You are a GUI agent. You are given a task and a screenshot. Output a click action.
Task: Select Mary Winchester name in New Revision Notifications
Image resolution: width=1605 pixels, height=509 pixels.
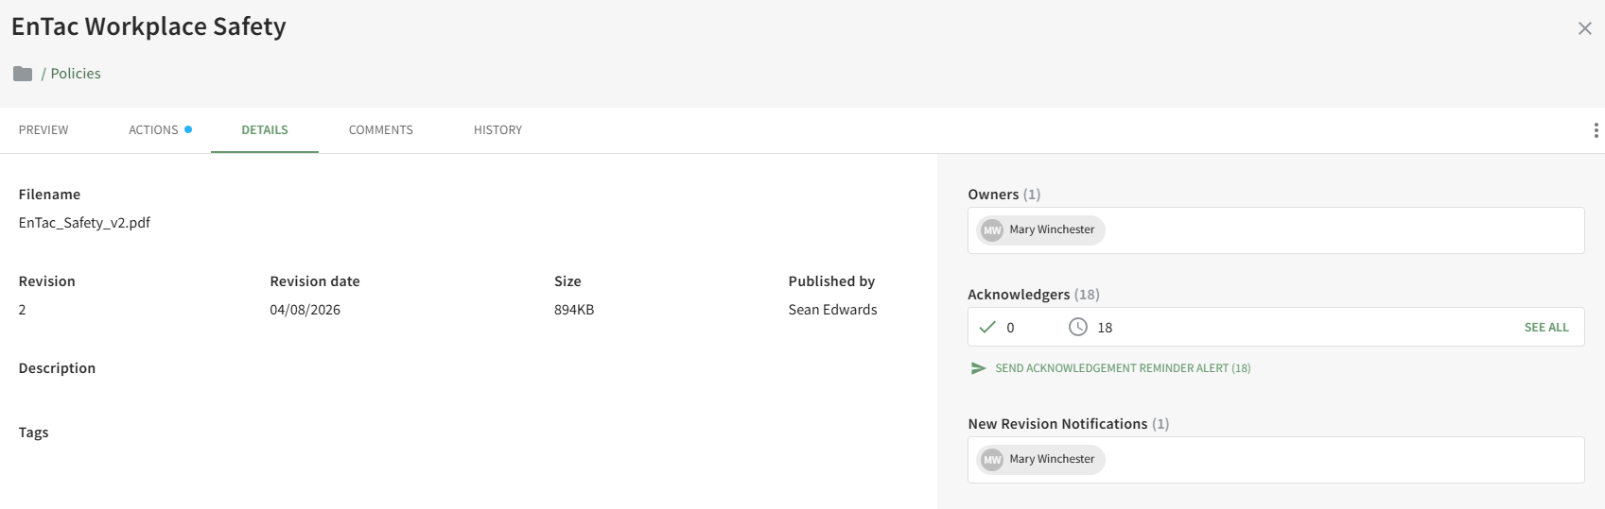[x=1052, y=459]
